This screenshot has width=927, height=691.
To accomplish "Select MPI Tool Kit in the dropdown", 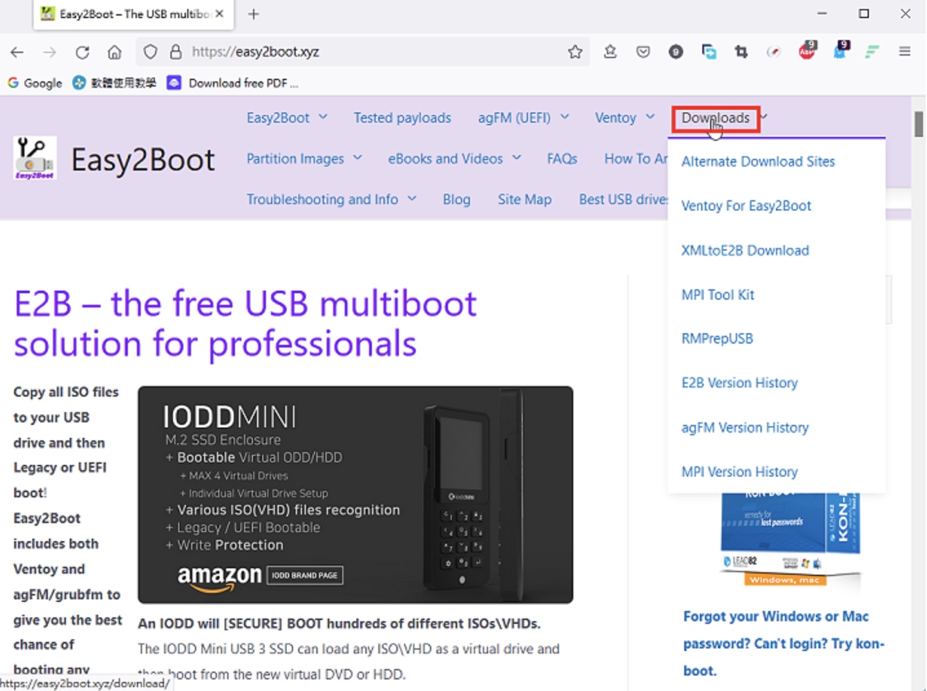I will pos(718,295).
